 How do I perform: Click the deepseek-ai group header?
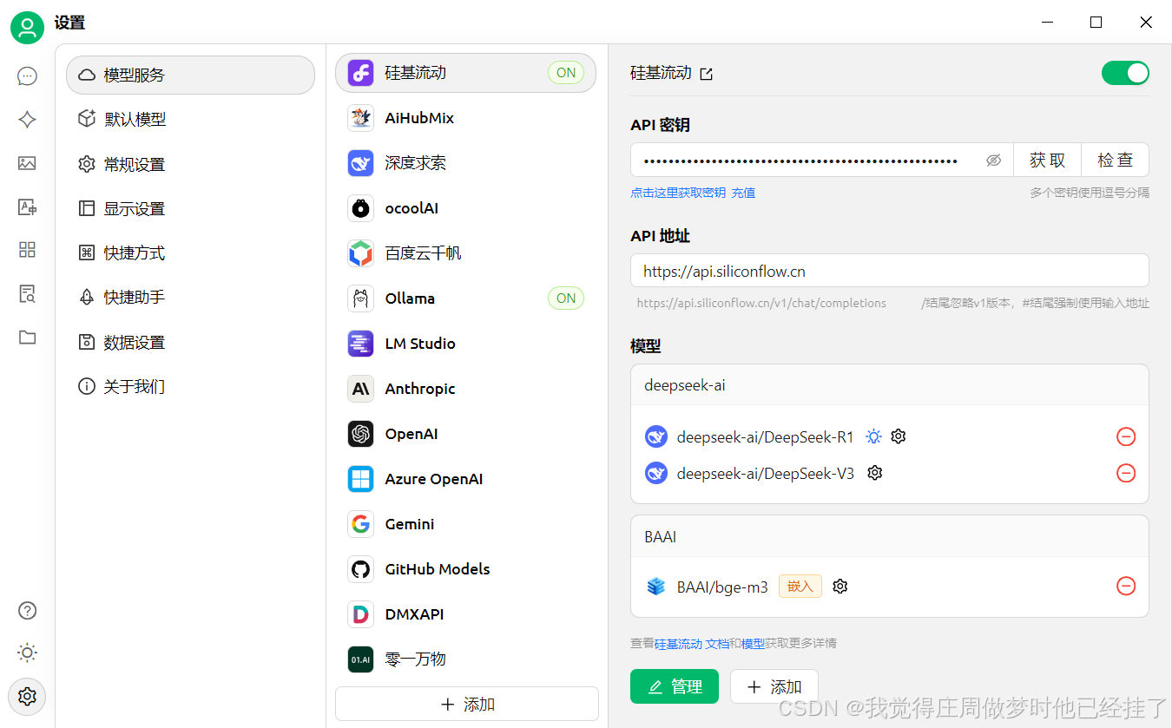pyautogui.click(x=890, y=384)
